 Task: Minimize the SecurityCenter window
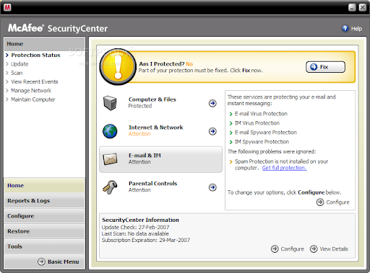point(352,7)
